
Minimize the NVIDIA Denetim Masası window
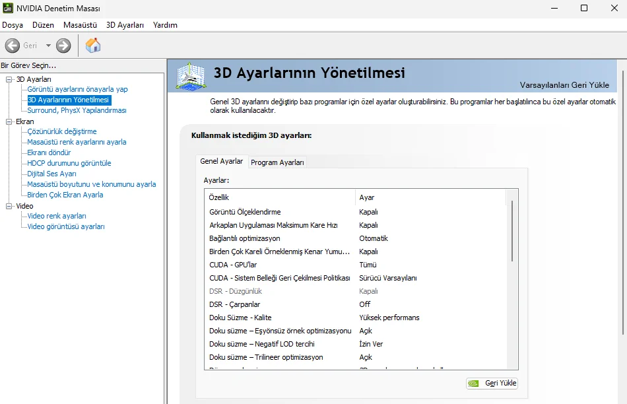click(554, 8)
